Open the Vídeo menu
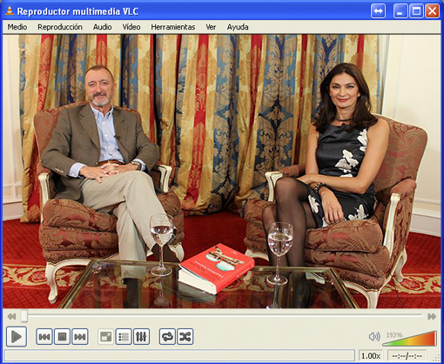 pyautogui.click(x=131, y=27)
